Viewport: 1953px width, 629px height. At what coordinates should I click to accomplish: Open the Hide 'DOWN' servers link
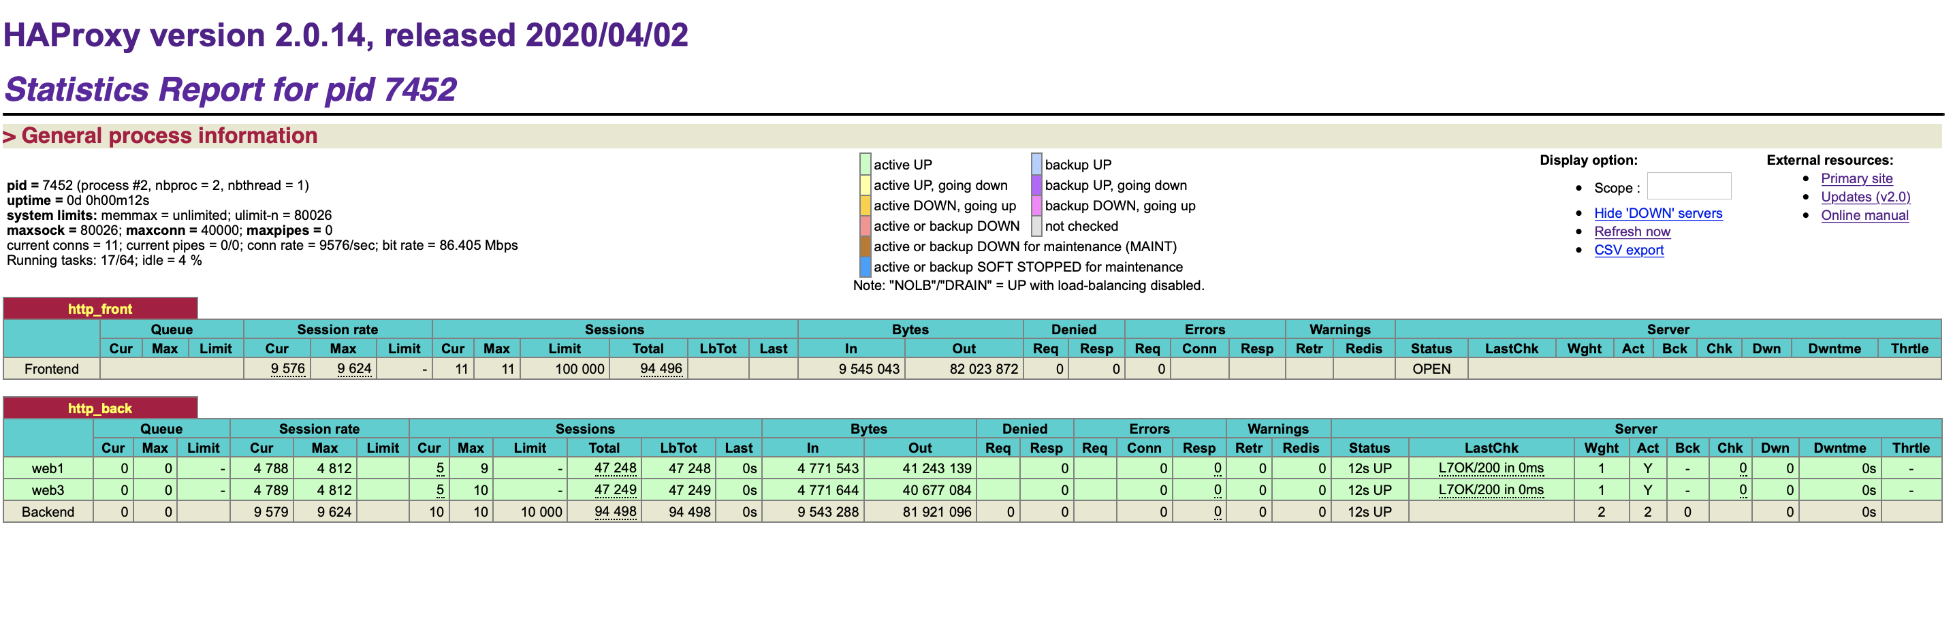pos(1657,214)
